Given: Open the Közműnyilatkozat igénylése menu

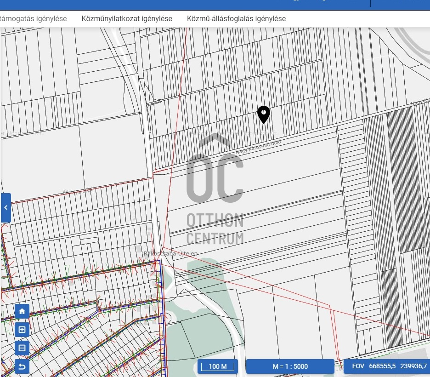Looking at the screenshot, I should click(x=127, y=19).
